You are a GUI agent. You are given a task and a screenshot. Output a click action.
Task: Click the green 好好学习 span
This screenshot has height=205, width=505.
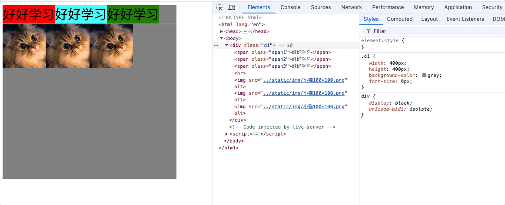[x=133, y=14]
